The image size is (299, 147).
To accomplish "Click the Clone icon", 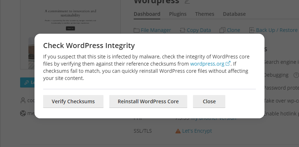I will (222, 30).
